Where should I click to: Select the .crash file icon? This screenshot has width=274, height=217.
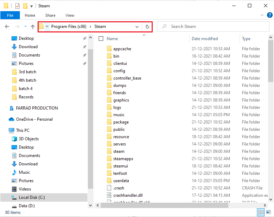click(x=109, y=188)
